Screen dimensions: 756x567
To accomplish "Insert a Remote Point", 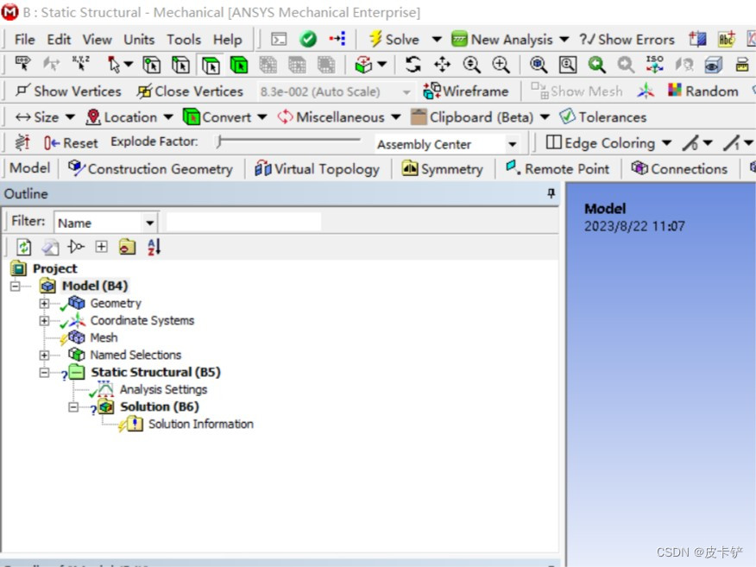I will pos(557,168).
